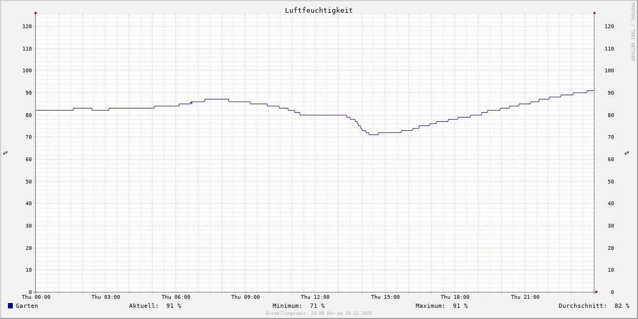This screenshot has height=319, width=638.
Task: Select the Maximum 91 % statistic
Action: [441, 306]
